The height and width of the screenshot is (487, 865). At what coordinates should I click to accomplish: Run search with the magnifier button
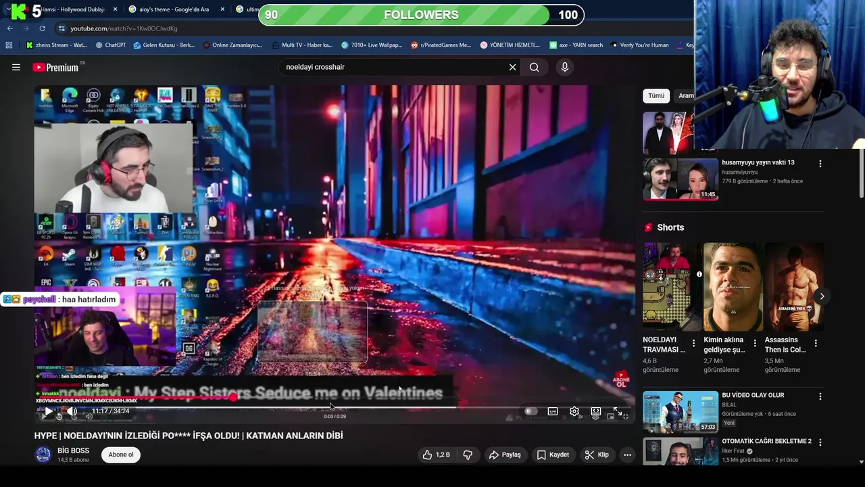click(x=535, y=67)
